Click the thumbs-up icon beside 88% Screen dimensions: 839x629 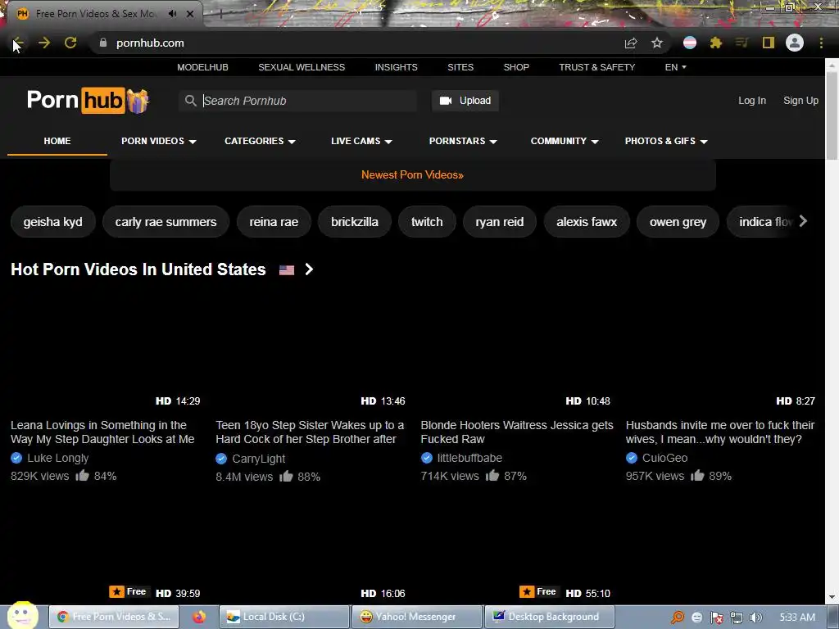[x=286, y=476]
